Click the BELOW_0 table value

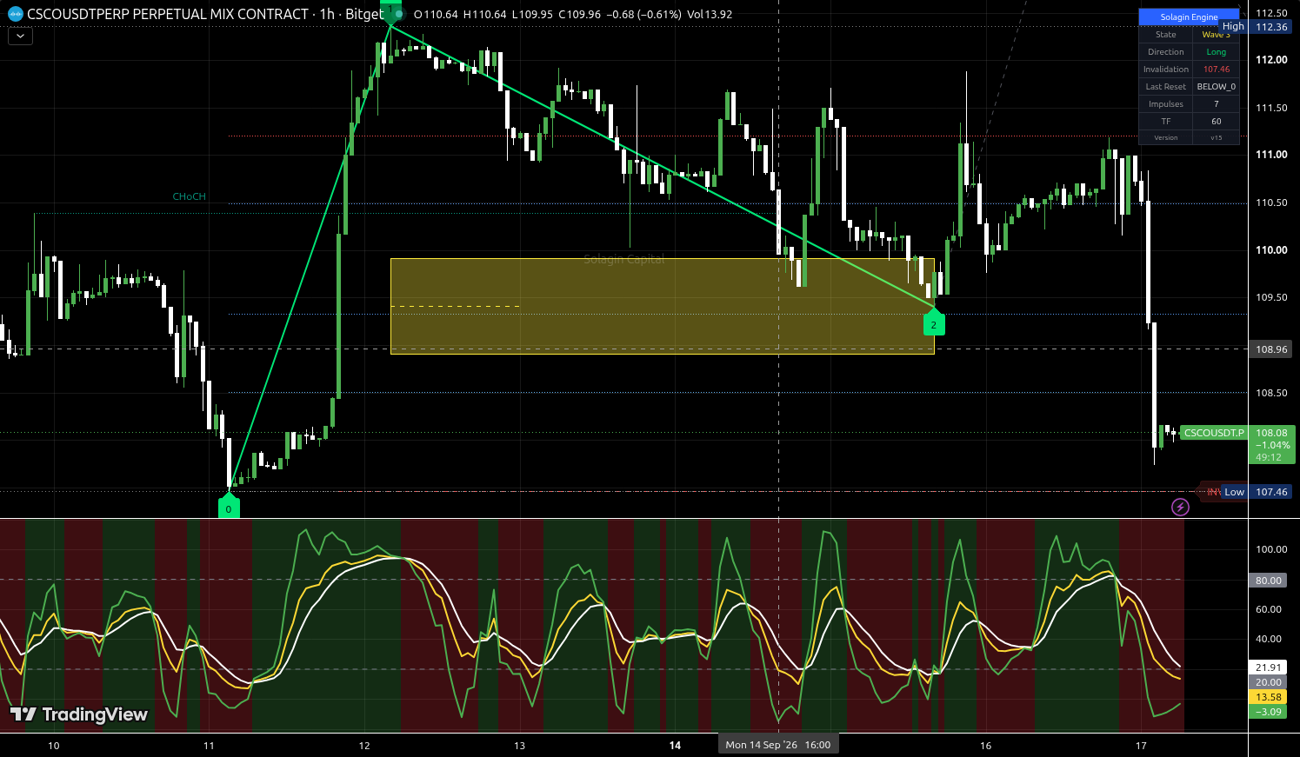pos(1217,87)
